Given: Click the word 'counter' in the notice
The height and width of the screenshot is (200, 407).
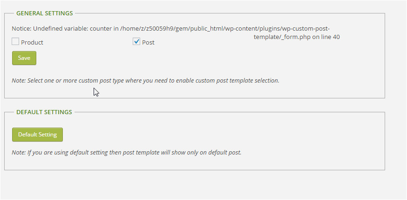Looking at the screenshot, I should tap(99, 28).
